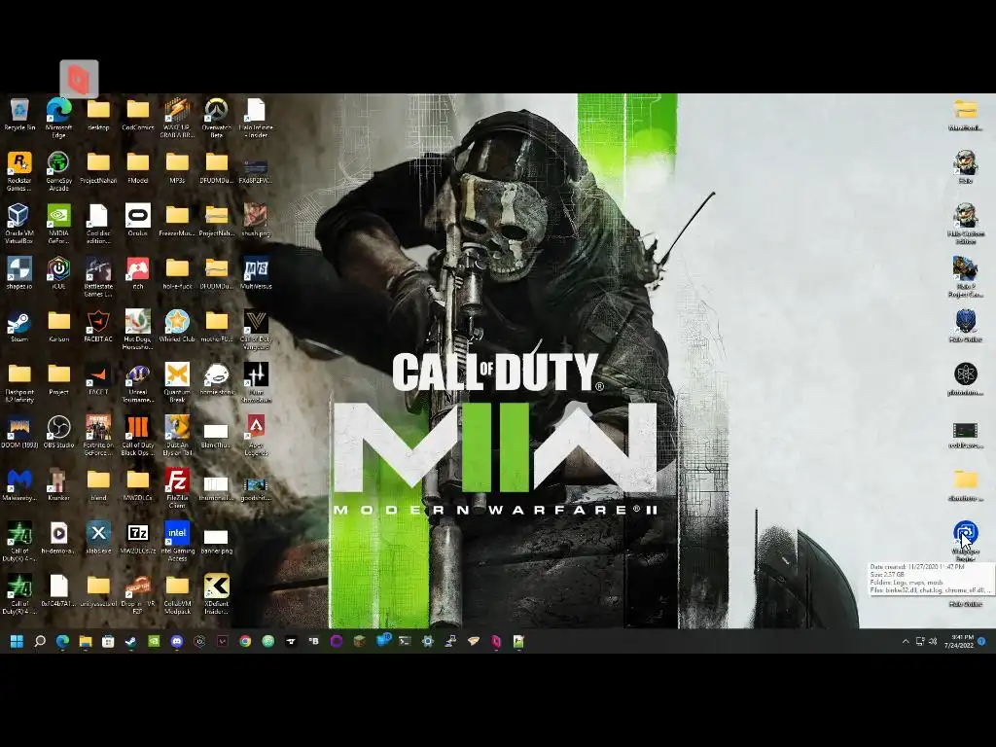The height and width of the screenshot is (747, 996).
Task: Open the FModel folder
Action: (137, 167)
